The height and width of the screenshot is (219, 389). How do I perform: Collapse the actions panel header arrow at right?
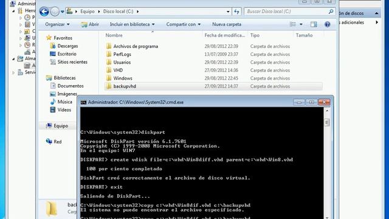377,13
